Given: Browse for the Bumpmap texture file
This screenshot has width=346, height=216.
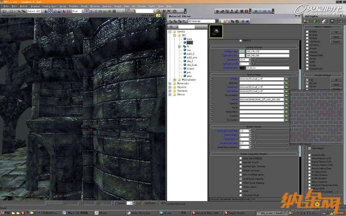Looking at the screenshot, I should point(286,86).
